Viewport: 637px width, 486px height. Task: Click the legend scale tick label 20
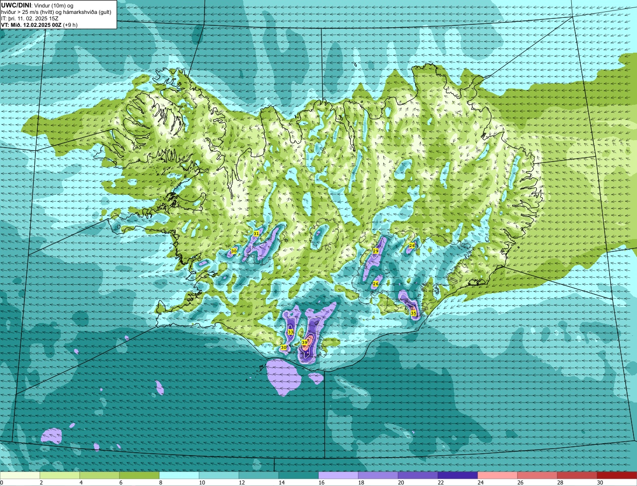click(x=401, y=483)
